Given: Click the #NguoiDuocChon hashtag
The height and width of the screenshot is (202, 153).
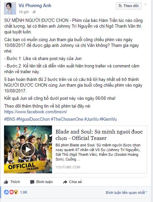Looking at the screenshot, I should tap(33, 119).
